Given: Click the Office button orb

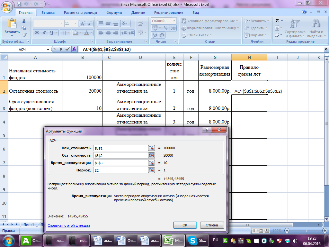Looking at the screenshot, I should tap(7, 7).
